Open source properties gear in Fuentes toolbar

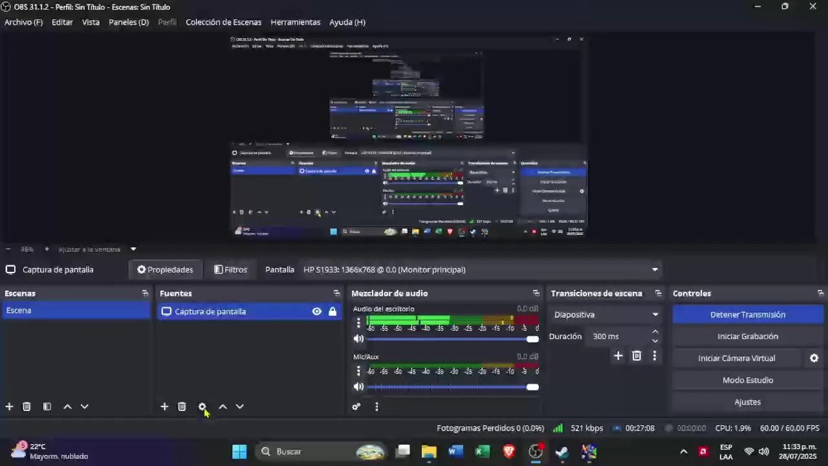click(202, 406)
